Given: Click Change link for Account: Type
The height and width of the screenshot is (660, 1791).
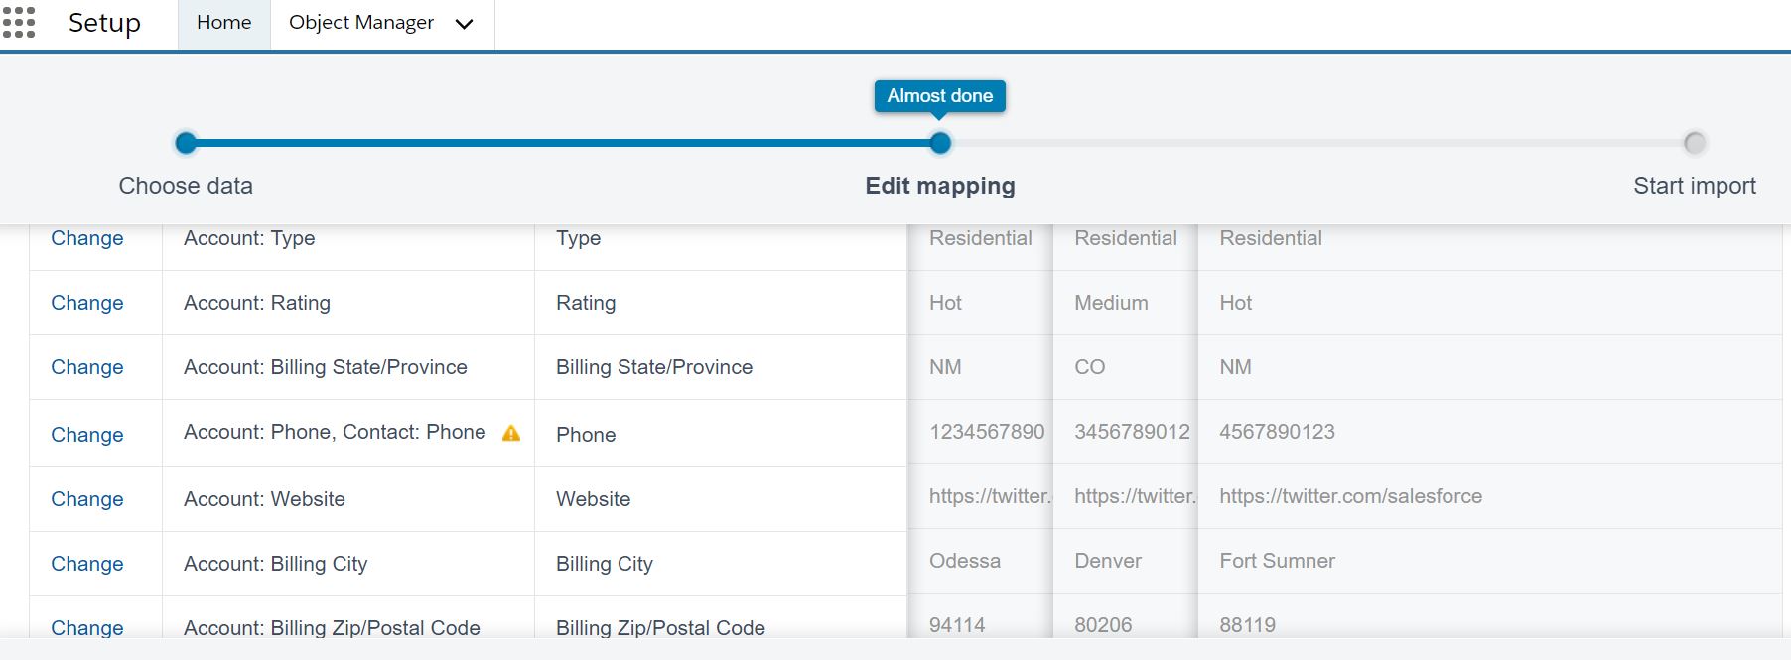Looking at the screenshot, I should coord(87,238).
